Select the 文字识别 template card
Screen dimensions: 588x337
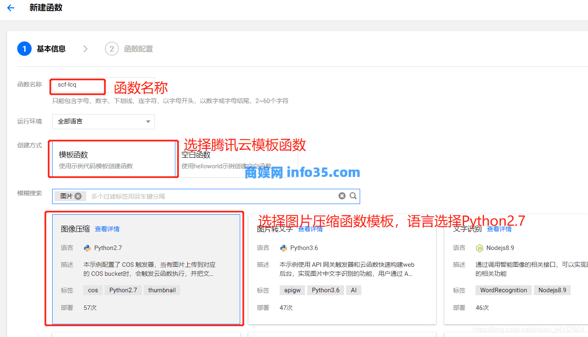tap(516, 269)
